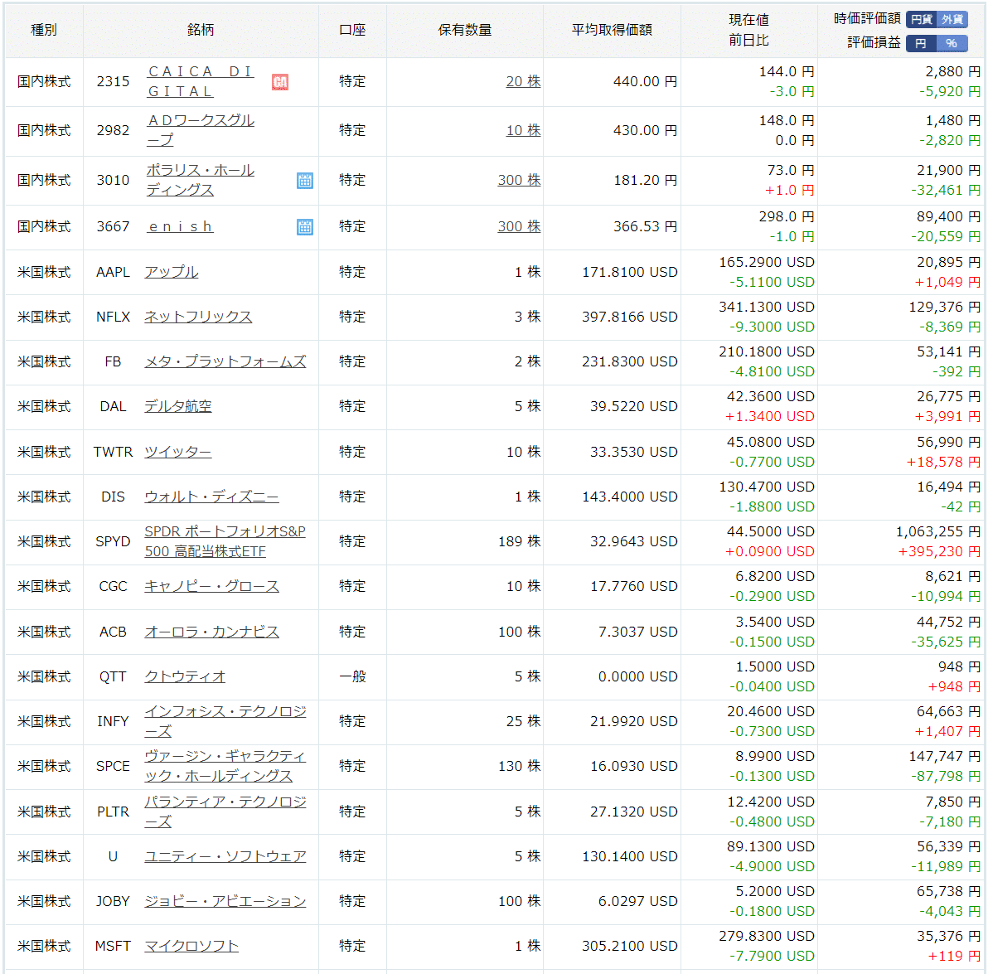Open デルタ航空 stock page
Image resolution: width=993 pixels, height=974 pixels.
pyautogui.click(x=178, y=406)
